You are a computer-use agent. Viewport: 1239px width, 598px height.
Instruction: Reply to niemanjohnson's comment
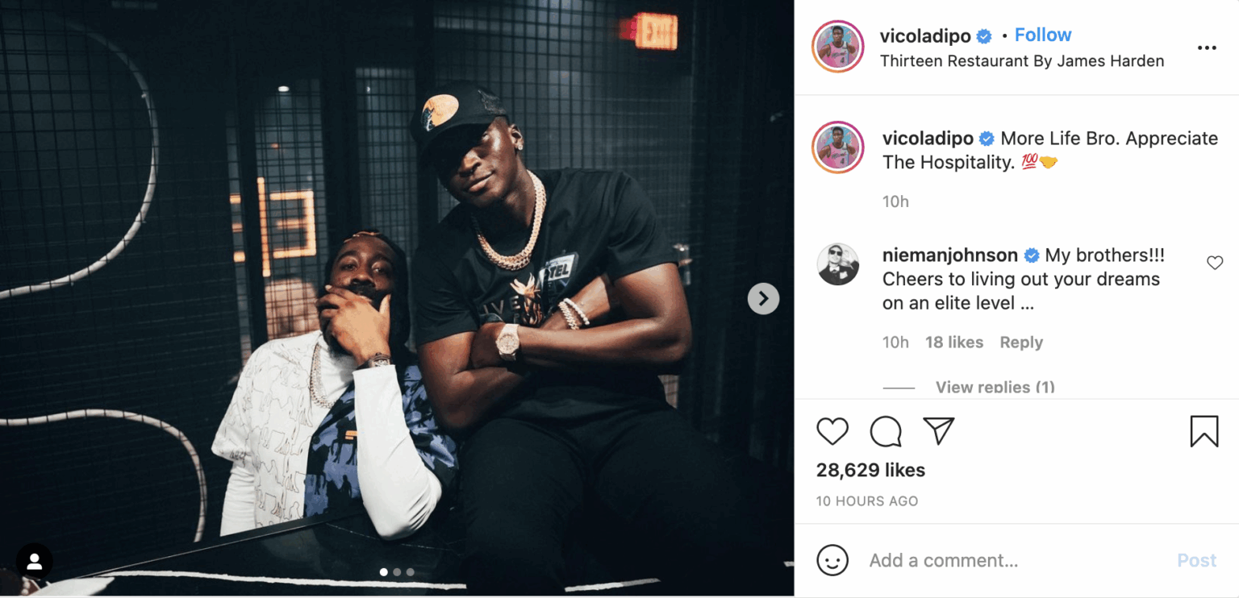(1021, 343)
